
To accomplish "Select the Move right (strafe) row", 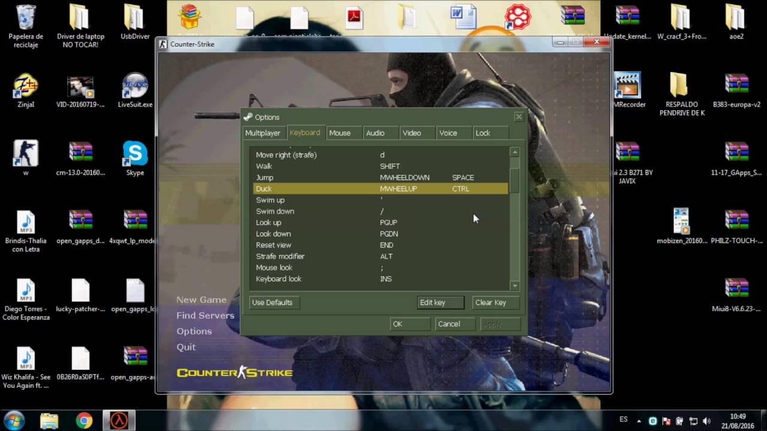I will pyautogui.click(x=380, y=154).
